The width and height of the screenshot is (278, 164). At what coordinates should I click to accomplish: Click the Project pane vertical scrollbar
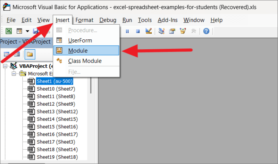[x=91, y=85]
